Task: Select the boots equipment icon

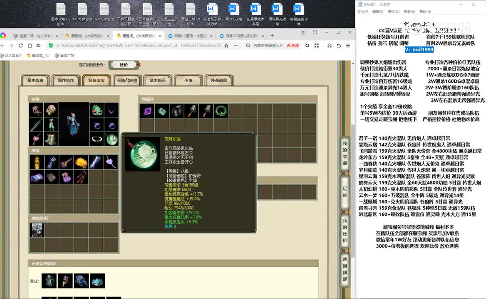Action: point(51,140)
